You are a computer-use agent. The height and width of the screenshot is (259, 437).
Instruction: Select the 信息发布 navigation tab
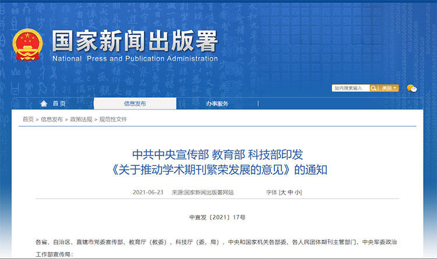click(135, 104)
